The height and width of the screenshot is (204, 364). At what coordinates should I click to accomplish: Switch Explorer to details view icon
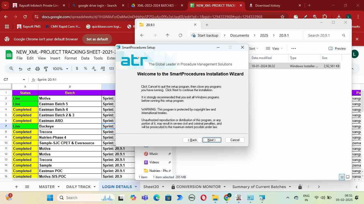click(342, 177)
